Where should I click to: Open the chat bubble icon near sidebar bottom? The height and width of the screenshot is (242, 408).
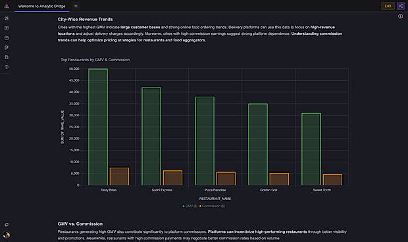pyautogui.click(x=7, y=225)
